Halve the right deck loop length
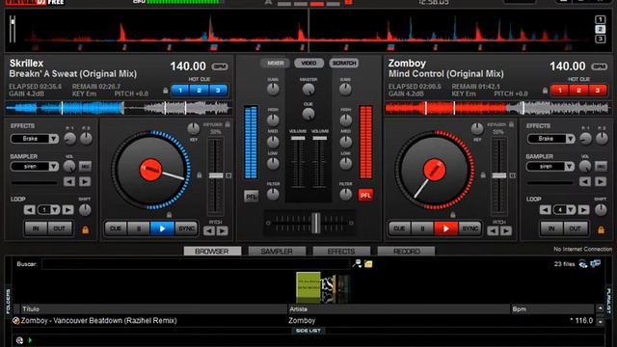Image resolution: width=617 pixels, height=347 pixels. tap(546, 210)
